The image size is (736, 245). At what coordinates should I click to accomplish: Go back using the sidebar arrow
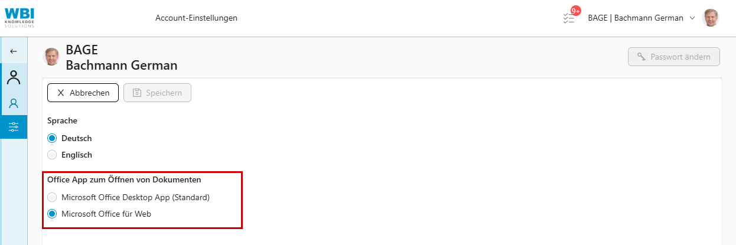(x=14, y=51)
